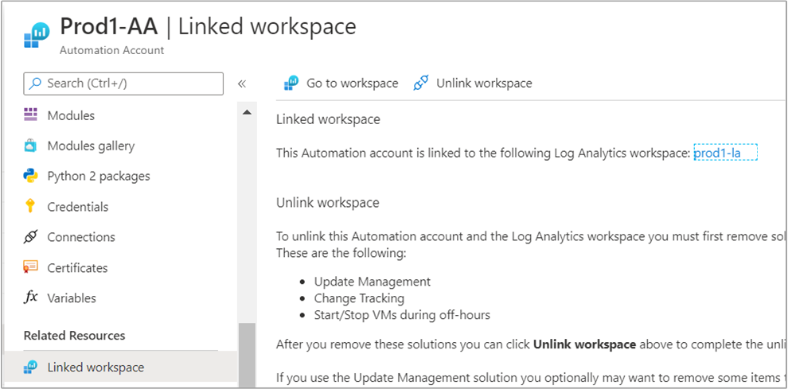Click the Automation Account header icon
788x389 pixels.
coord(37,37)
